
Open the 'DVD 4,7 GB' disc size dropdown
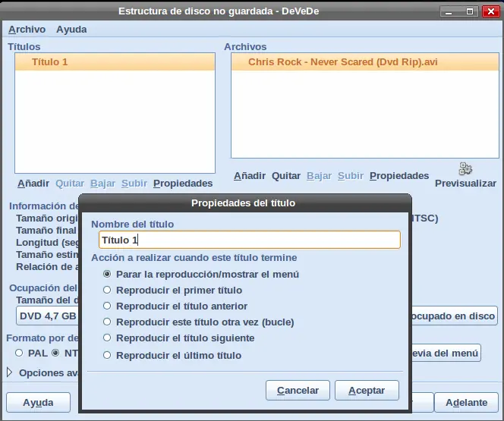tap(48, 316)
